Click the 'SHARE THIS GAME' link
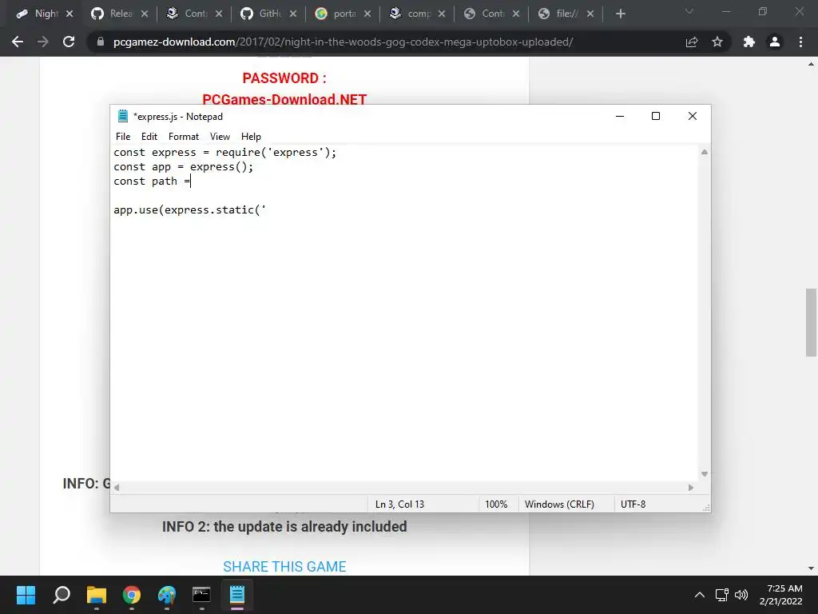 (x=285, y=567)
